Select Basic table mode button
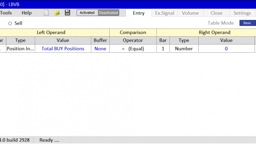 click(248, 23)
